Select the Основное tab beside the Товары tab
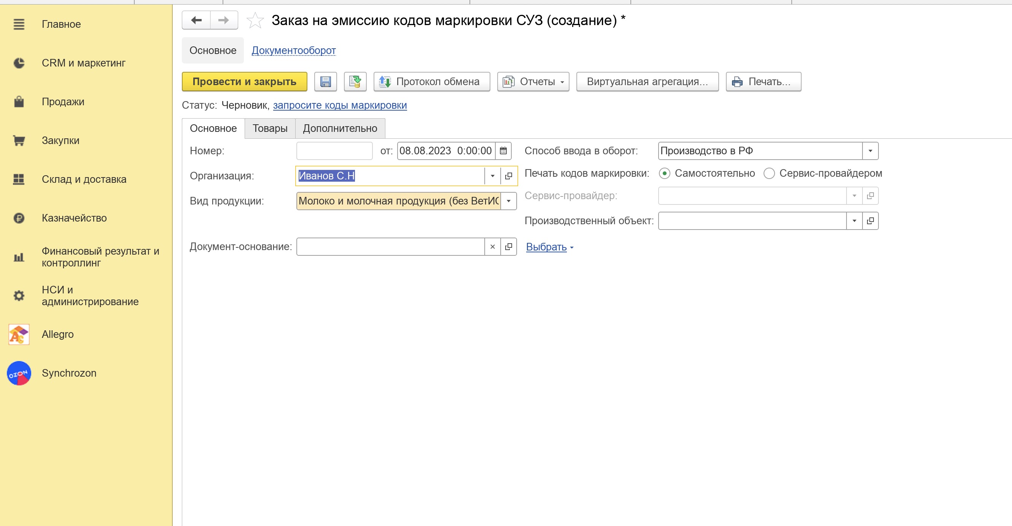This screenshot has height=526, width=1012. 213,128
